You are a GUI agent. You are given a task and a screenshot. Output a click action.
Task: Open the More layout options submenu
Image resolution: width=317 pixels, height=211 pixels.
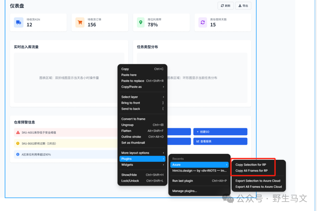point(142,153)
